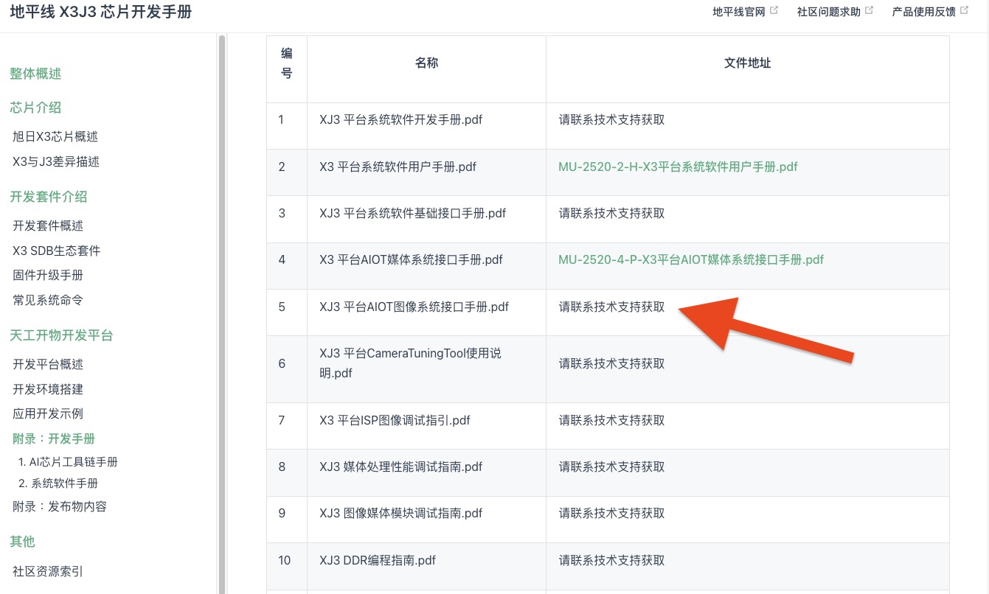Open the 产品使用反馈 external link

(924, 12)
